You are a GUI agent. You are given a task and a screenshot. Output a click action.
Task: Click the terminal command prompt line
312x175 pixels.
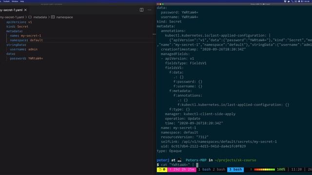tap(177, 165)
